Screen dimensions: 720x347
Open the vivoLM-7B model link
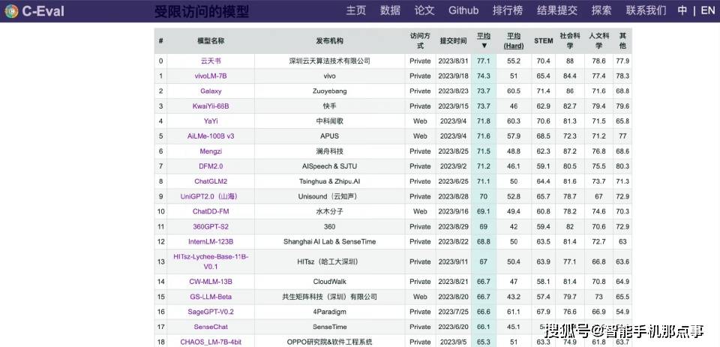211,76
